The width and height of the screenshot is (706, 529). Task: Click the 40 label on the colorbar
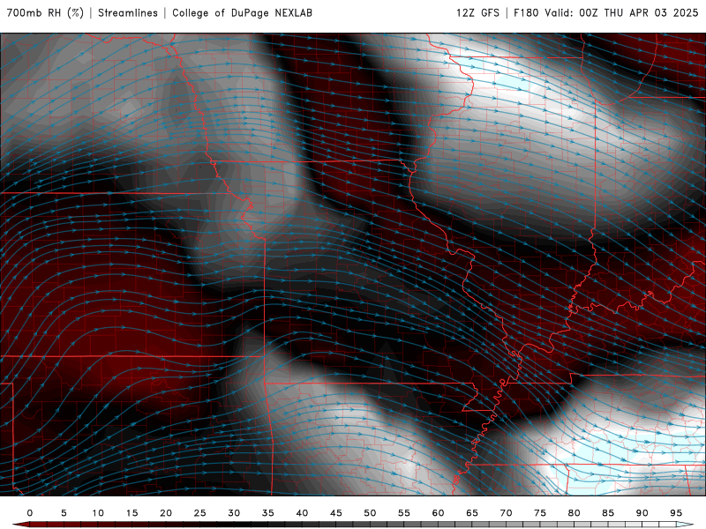point(302,513)
